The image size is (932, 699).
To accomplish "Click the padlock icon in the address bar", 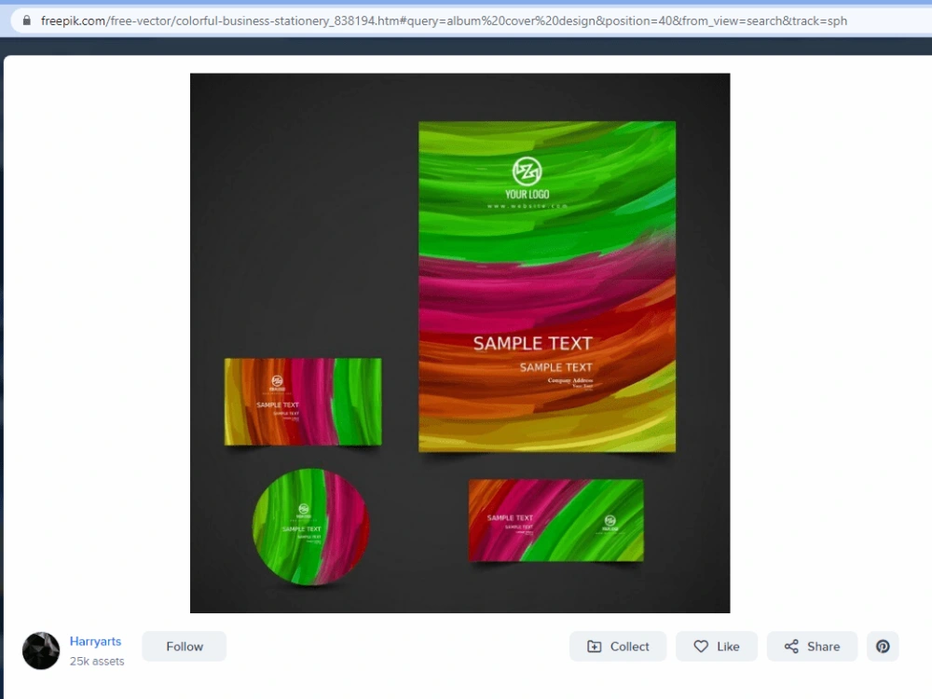I will 26,20.
